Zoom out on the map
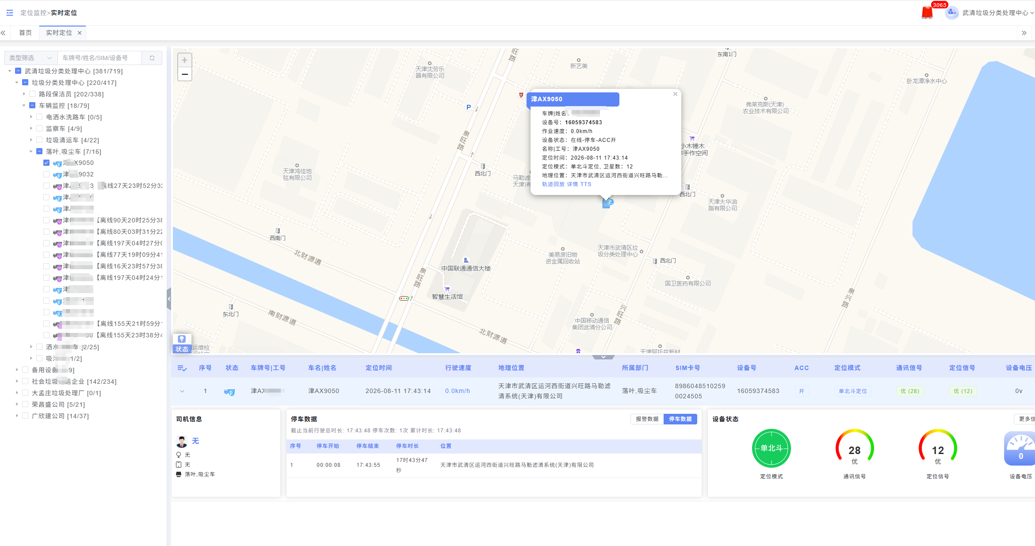1035x546 pixels. (x=184, y=74)
